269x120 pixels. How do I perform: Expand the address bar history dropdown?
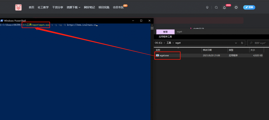coord(236,43)
